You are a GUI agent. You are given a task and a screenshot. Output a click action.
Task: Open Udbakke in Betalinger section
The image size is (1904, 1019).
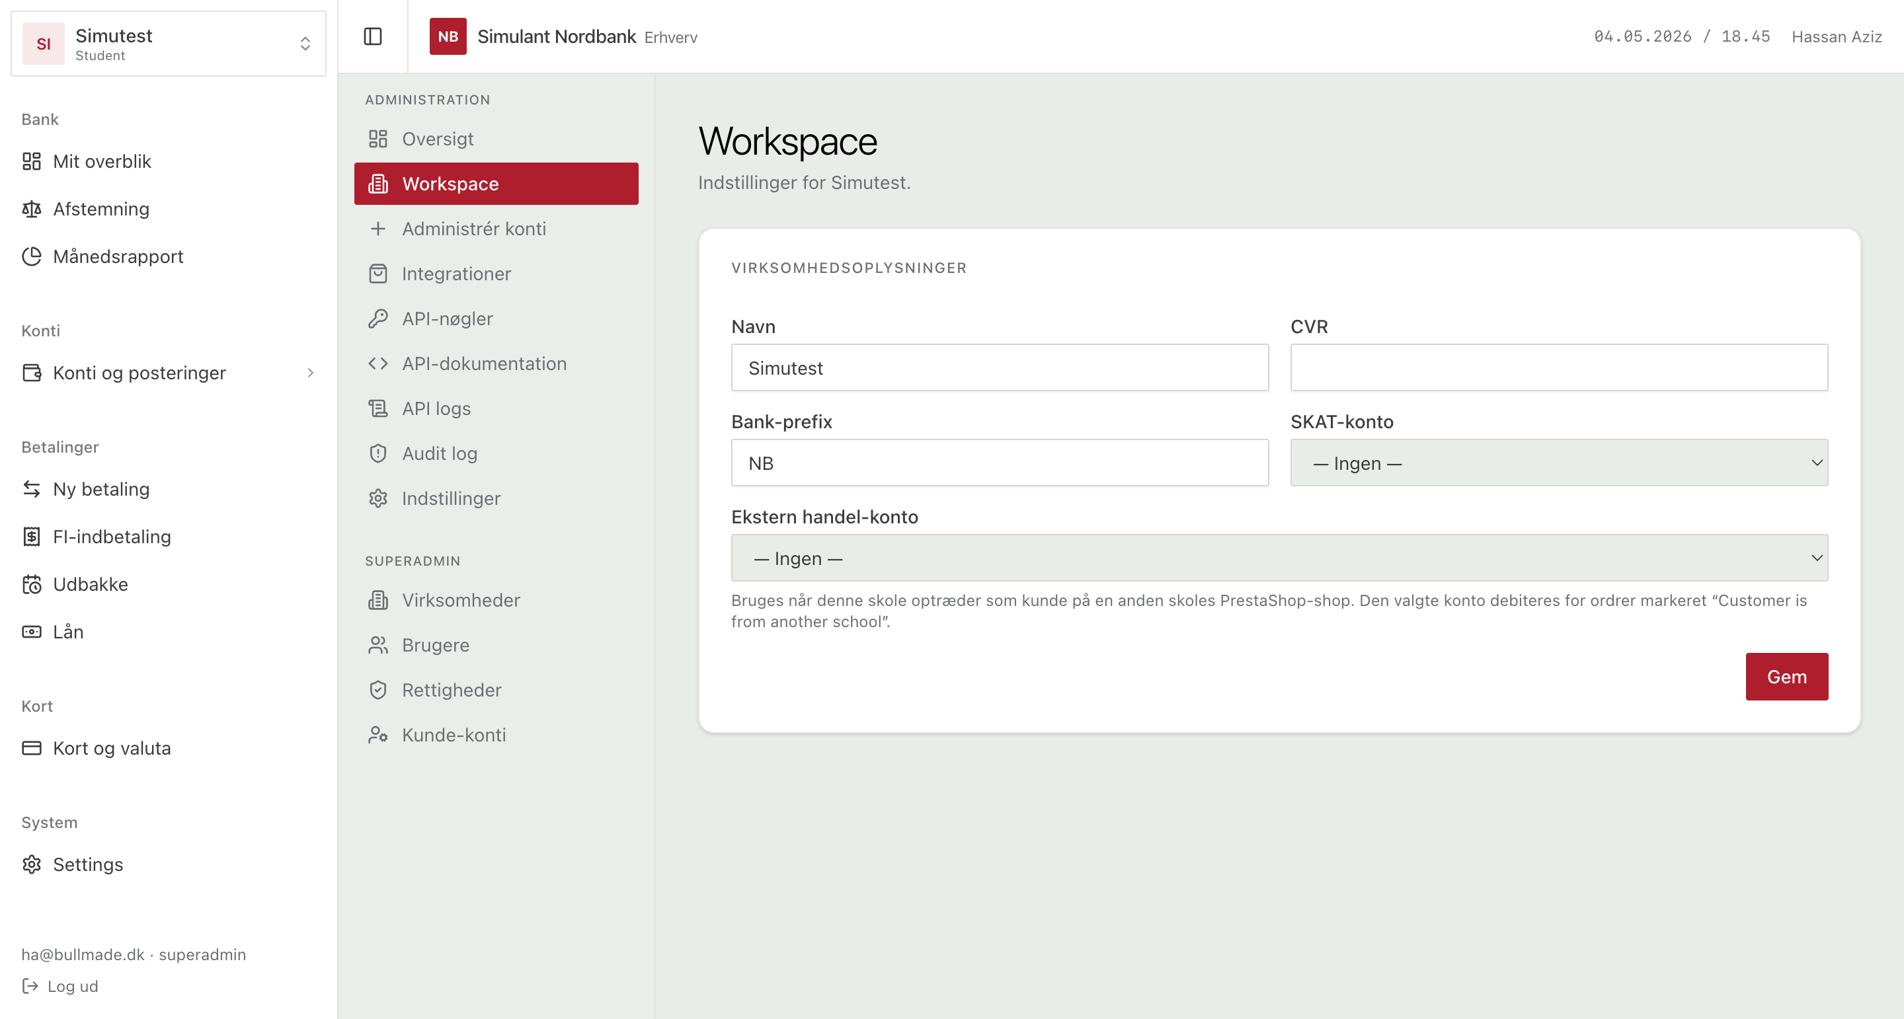[x=169, y=584]
